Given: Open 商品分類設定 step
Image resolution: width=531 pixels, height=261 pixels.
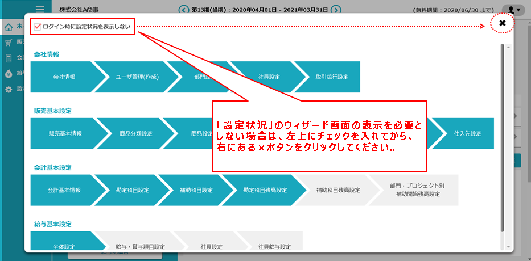Looking at the screenshot, I should (x=136, y=133).
